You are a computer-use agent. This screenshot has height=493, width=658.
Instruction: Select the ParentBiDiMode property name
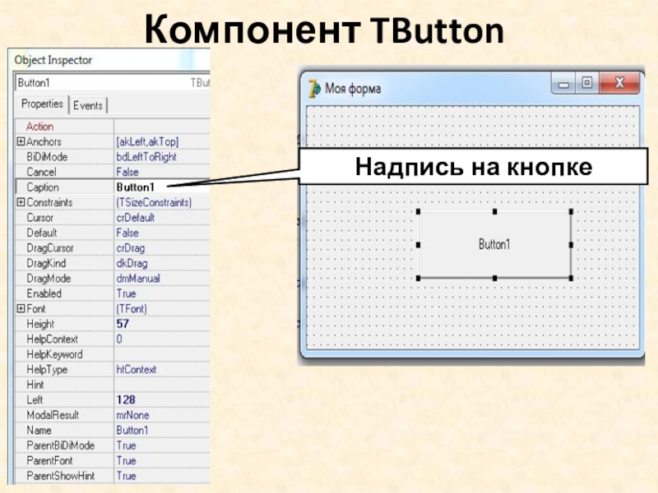pos(60,445)
